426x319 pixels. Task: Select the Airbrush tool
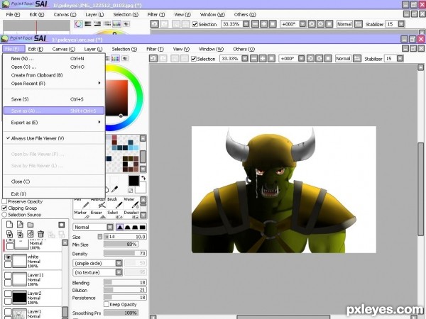(x=98, y=203)
